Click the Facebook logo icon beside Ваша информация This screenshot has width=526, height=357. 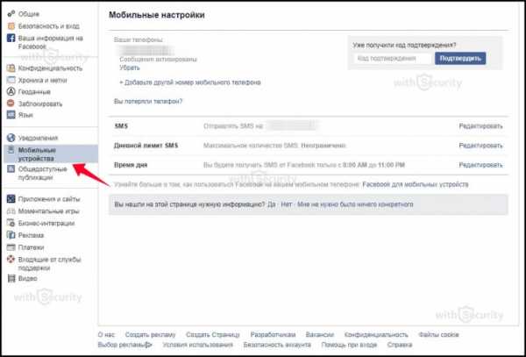(x=11, y=38)
